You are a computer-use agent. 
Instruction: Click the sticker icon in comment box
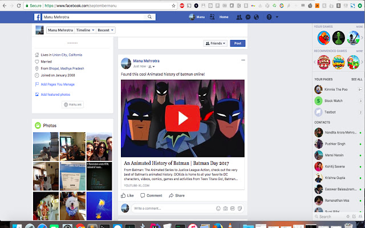pyautogui.click(x=240, y=209)
